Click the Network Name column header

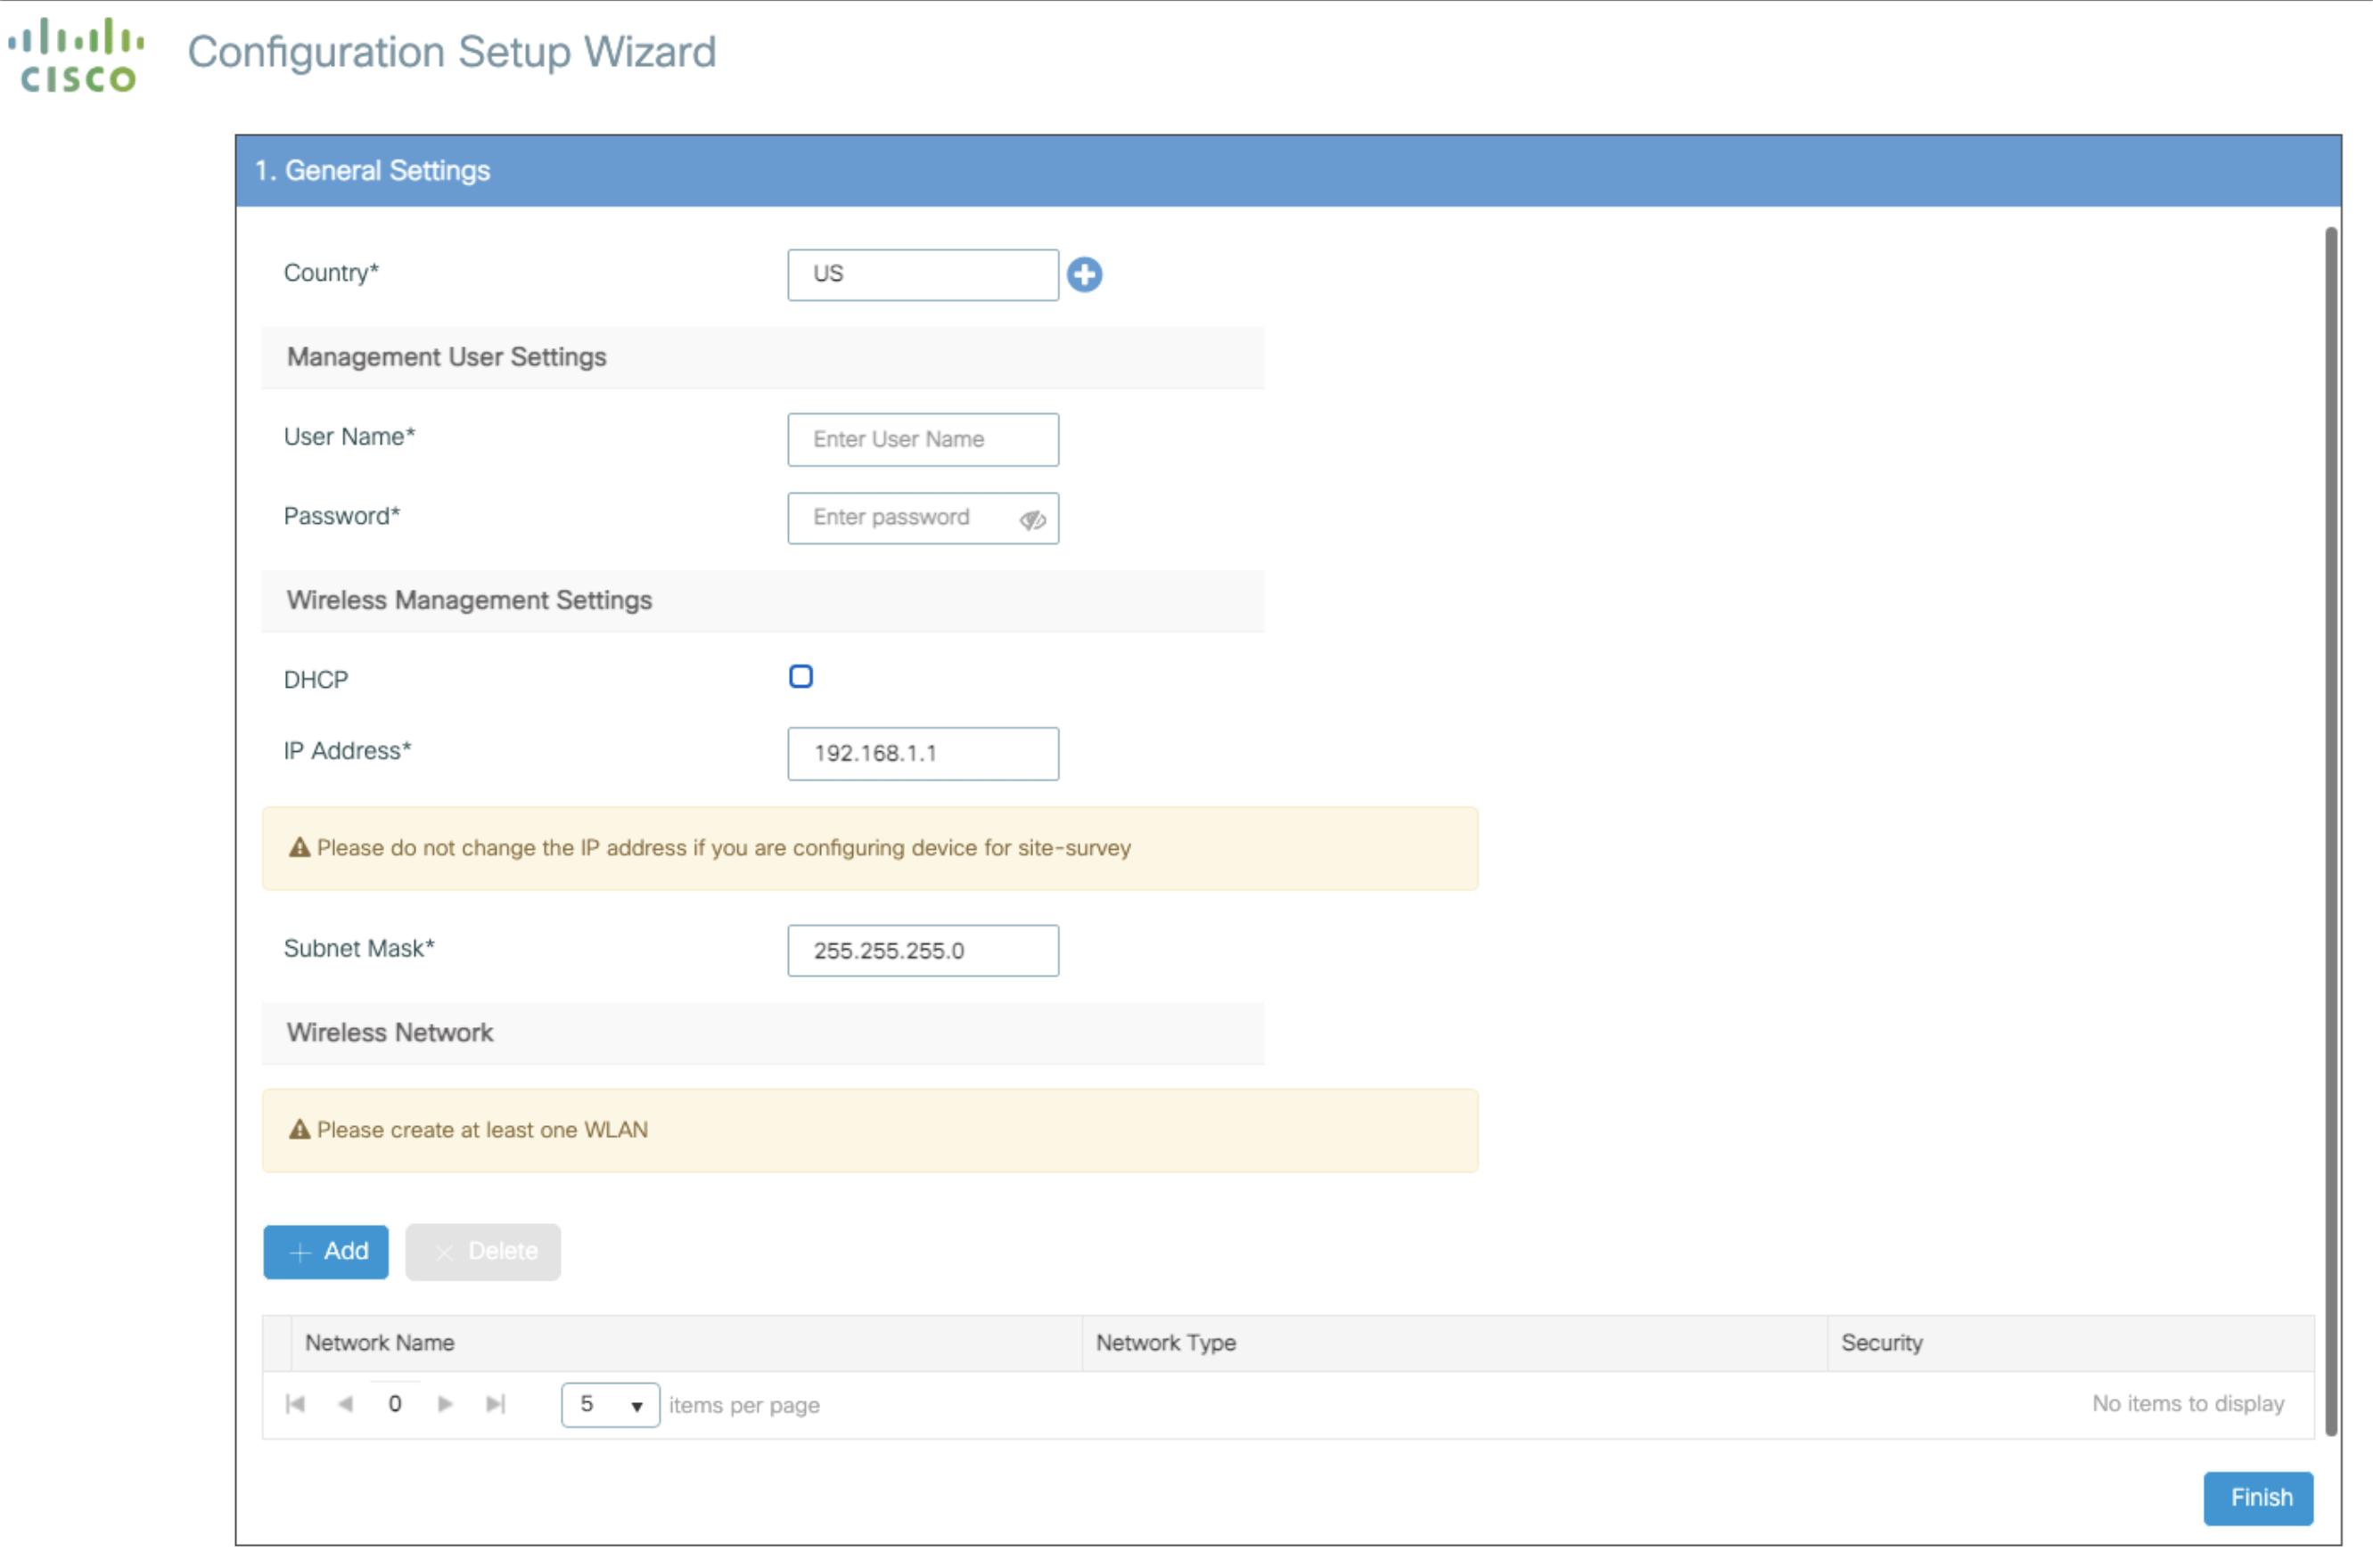coord(379,1343)
